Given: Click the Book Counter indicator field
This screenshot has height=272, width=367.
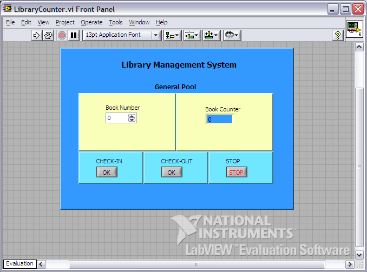Looking at the screenshot, I should point(219,120).
